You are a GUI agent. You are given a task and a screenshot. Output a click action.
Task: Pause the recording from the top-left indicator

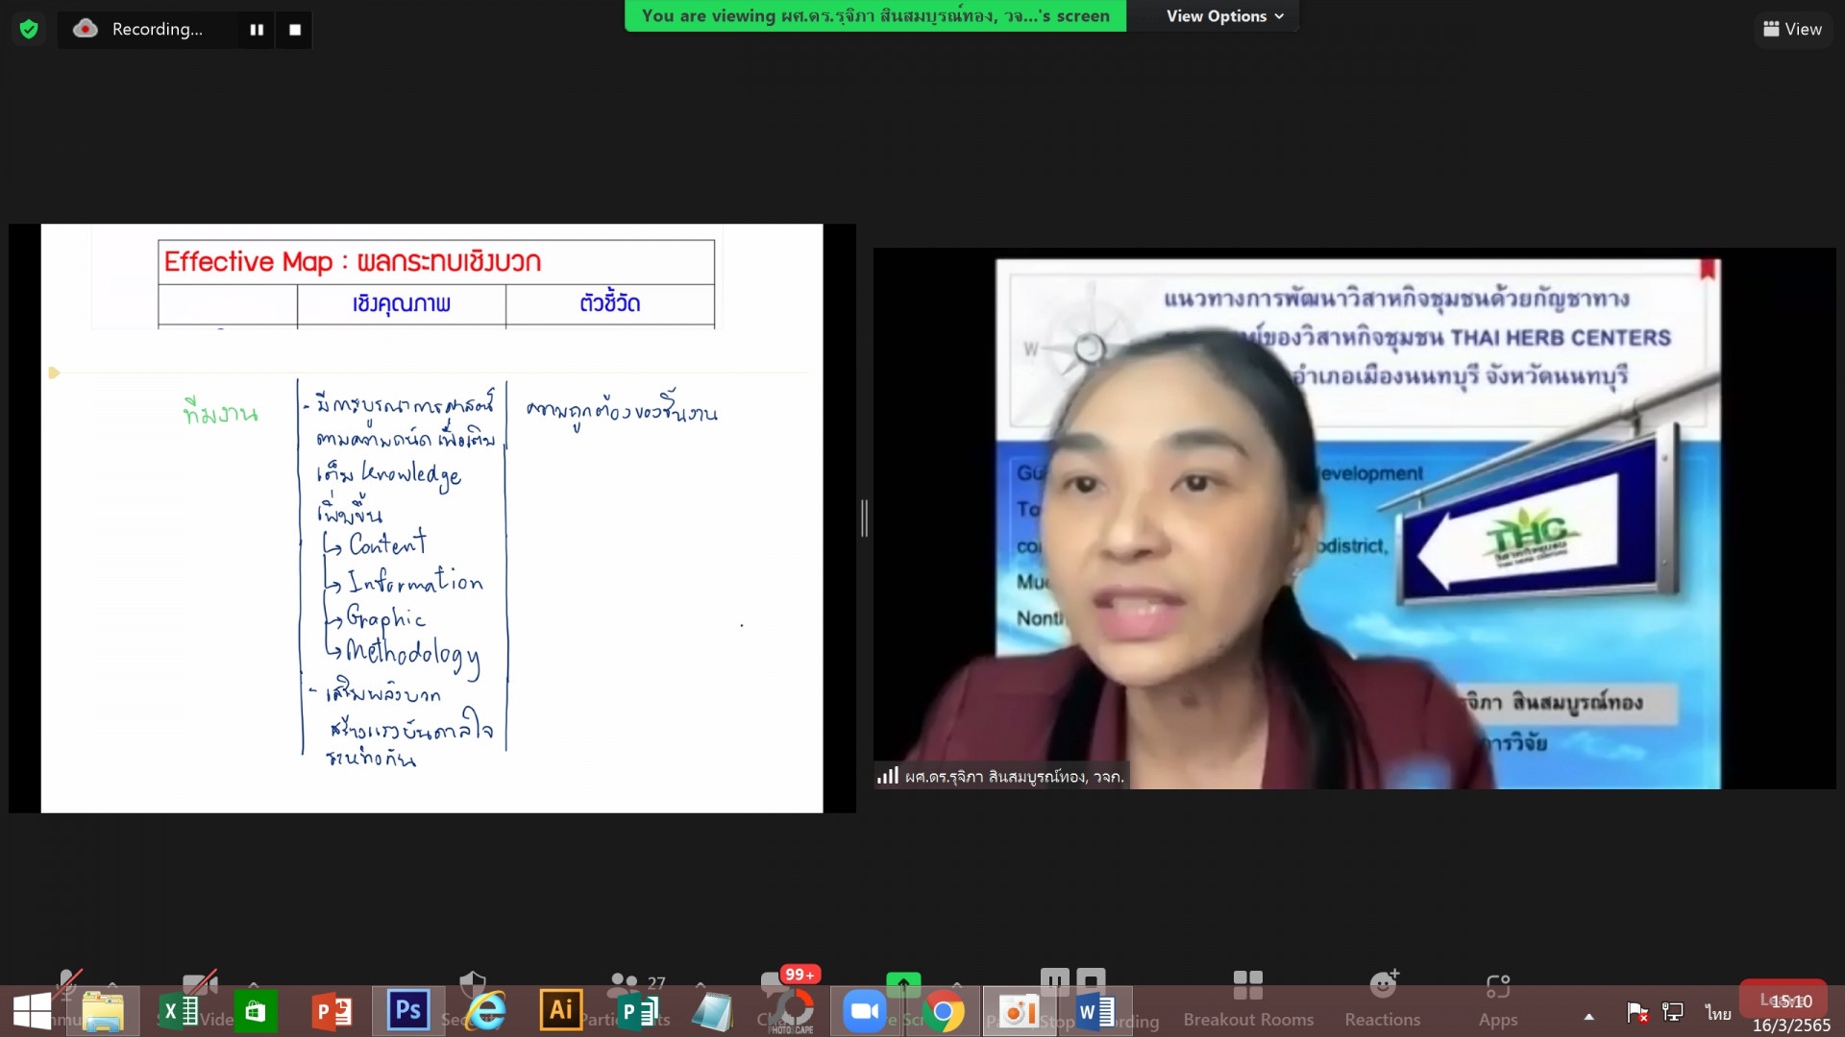(257, 30)
